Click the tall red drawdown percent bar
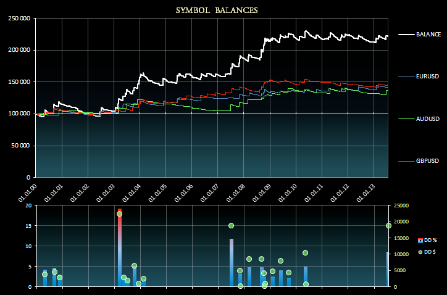Viewport: 447px width, 295px height. (120, 247)
